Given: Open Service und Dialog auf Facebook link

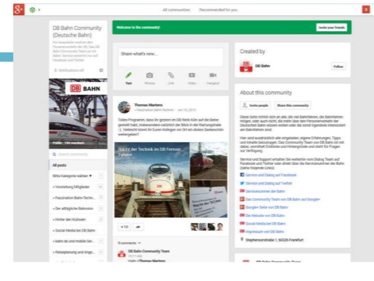Looking at the screenshot, I should [271, 175].
